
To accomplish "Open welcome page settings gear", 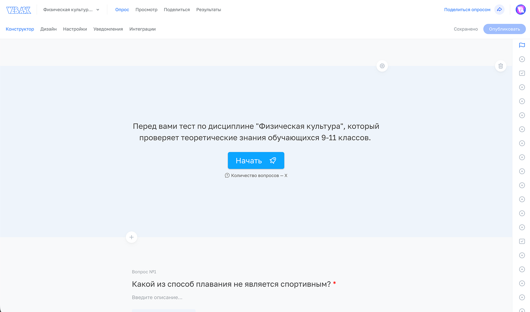I will [x=382, y=66].
